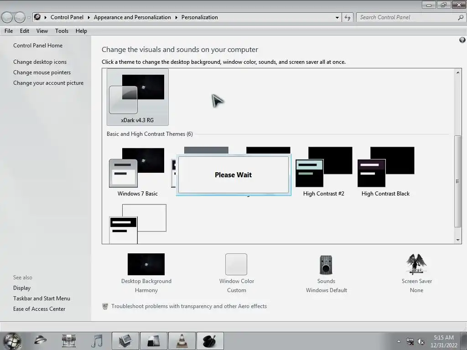Image resolution: width=467 pixels, height=350 pixels.
Task: Select the High Contrast Black theme
Action: point(386,172)
